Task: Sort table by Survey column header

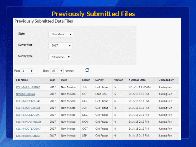Action: pos(99,80)
